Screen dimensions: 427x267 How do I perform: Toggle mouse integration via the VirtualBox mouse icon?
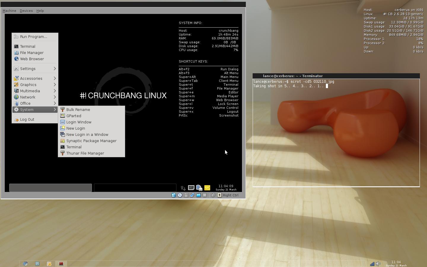213,195
